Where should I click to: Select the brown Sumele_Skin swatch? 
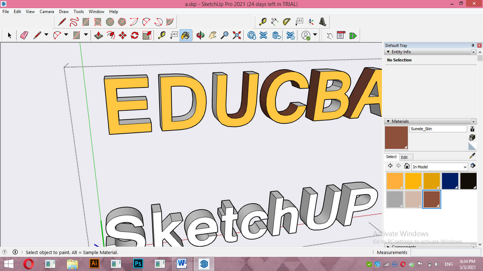coord(432,199)
